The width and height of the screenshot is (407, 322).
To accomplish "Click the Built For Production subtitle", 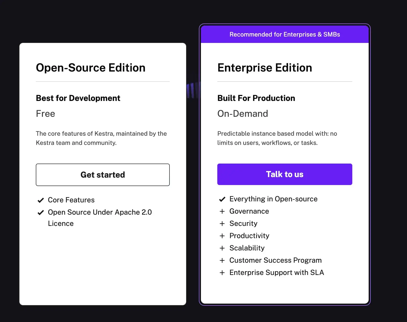I will [256, 98].
